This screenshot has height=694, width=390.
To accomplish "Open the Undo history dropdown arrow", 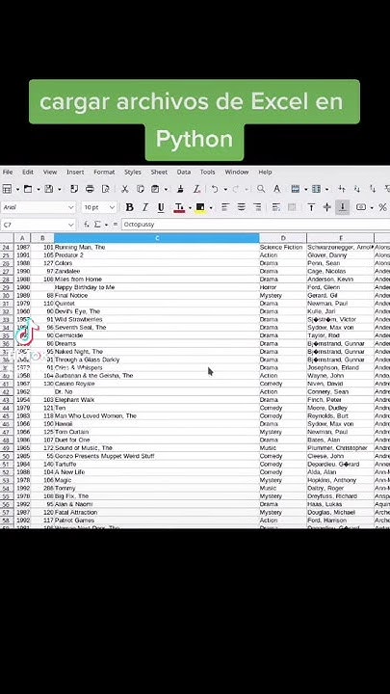I will click(225, 190).
